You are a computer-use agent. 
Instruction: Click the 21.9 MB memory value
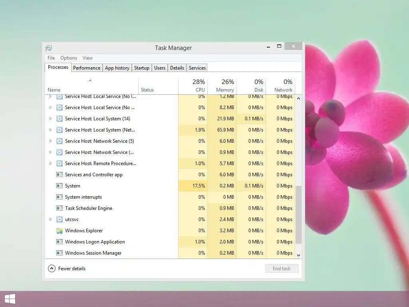click(226, 119)
